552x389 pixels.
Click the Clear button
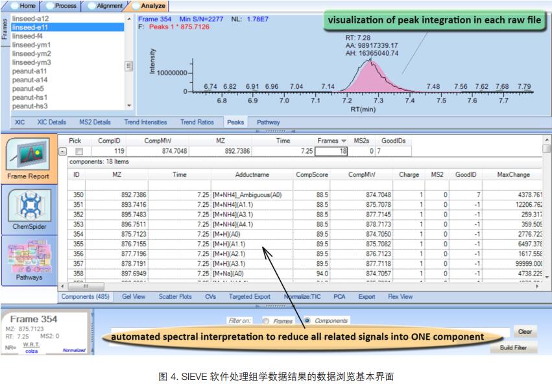[x=525, y=331]
